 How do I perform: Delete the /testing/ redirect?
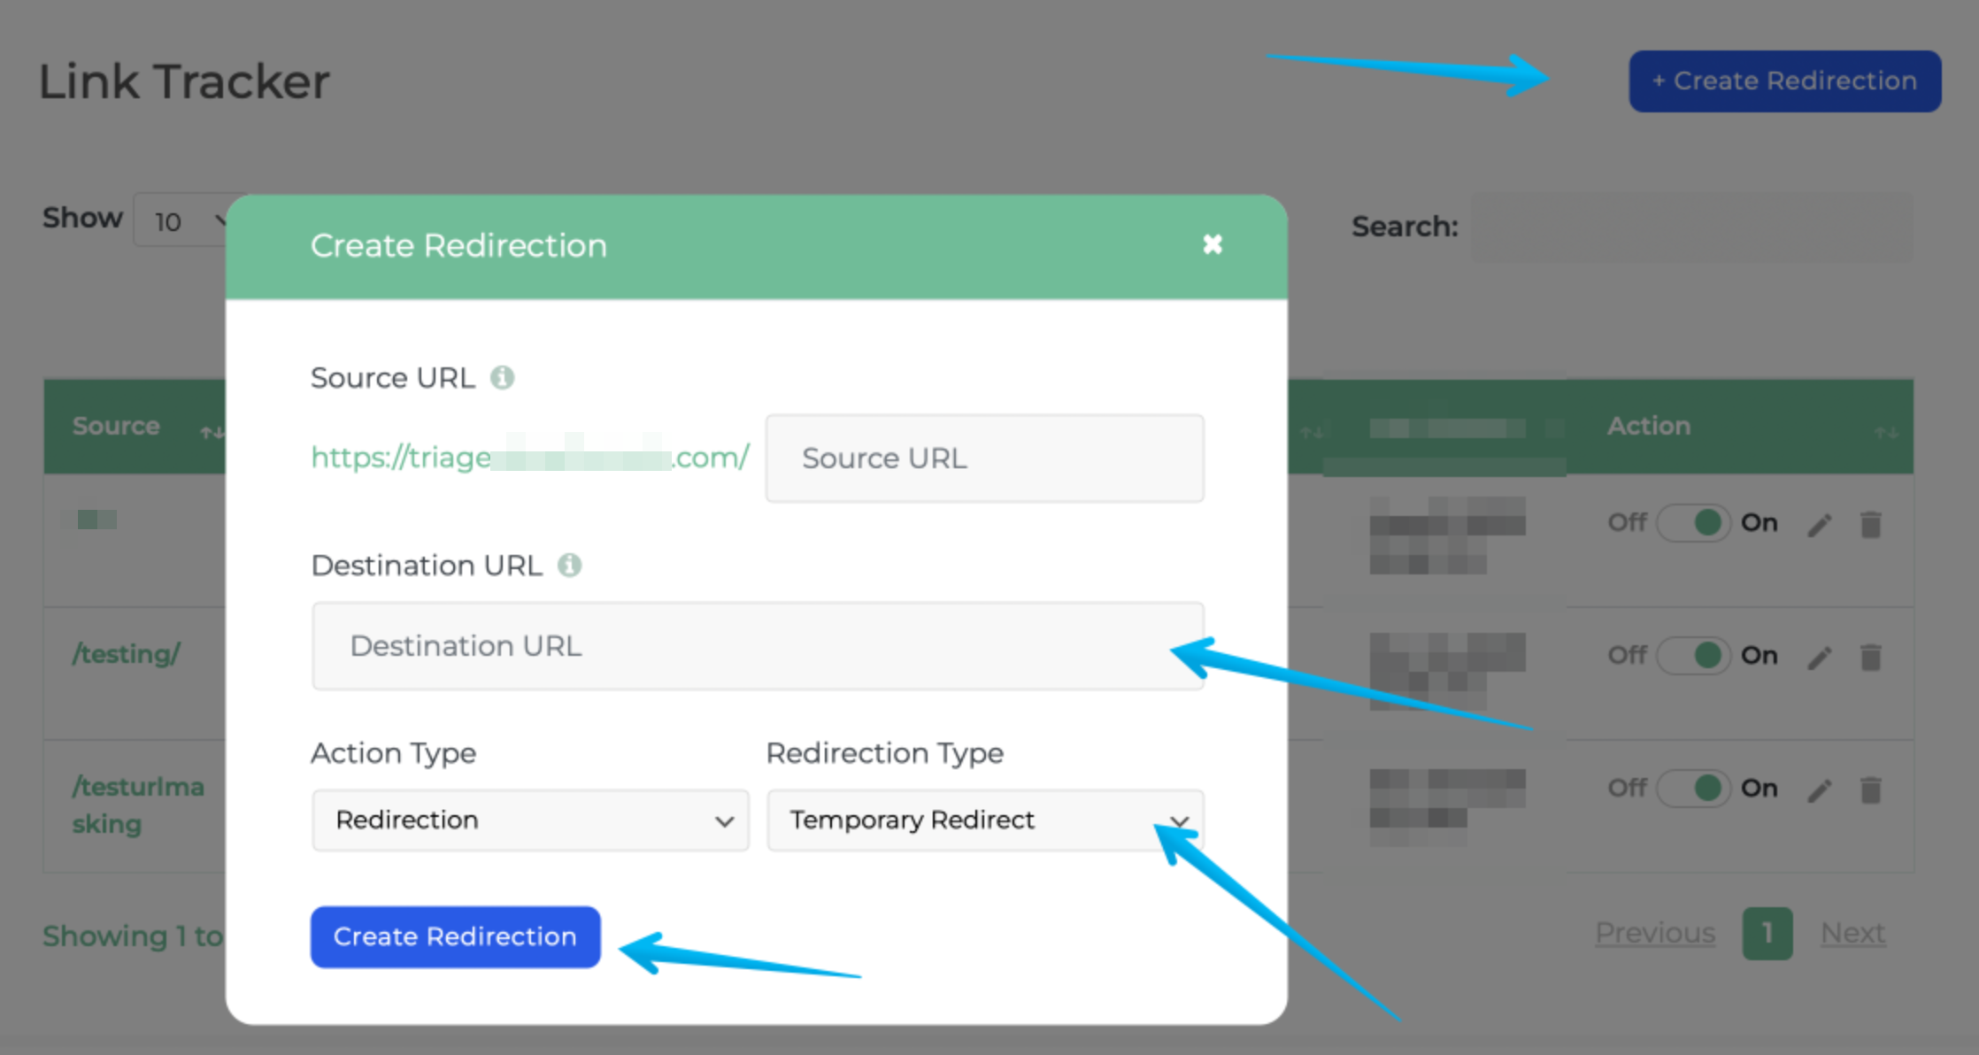[1872, 656]
